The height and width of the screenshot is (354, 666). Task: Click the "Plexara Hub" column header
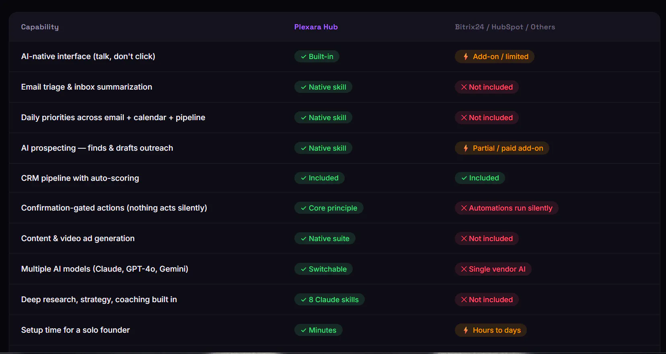coord(316,27)
